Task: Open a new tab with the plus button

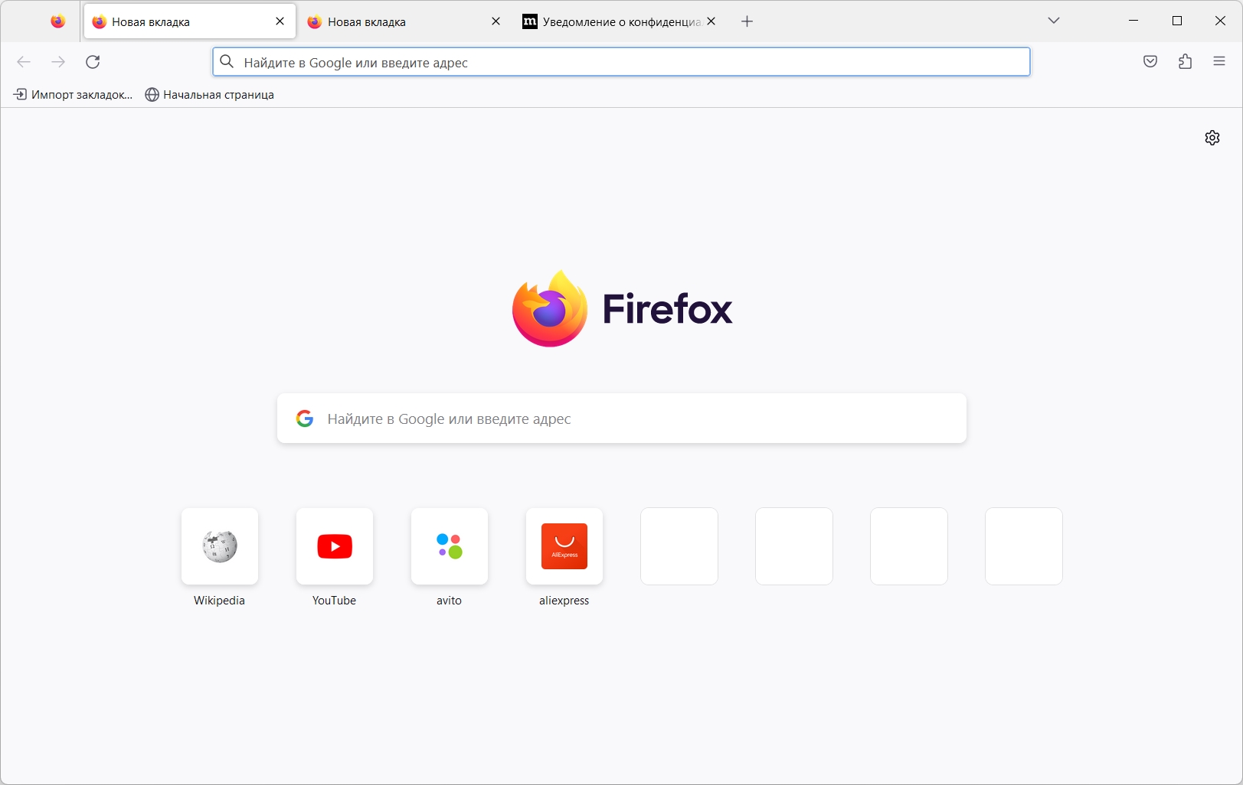Action: [x=747, y=21]
